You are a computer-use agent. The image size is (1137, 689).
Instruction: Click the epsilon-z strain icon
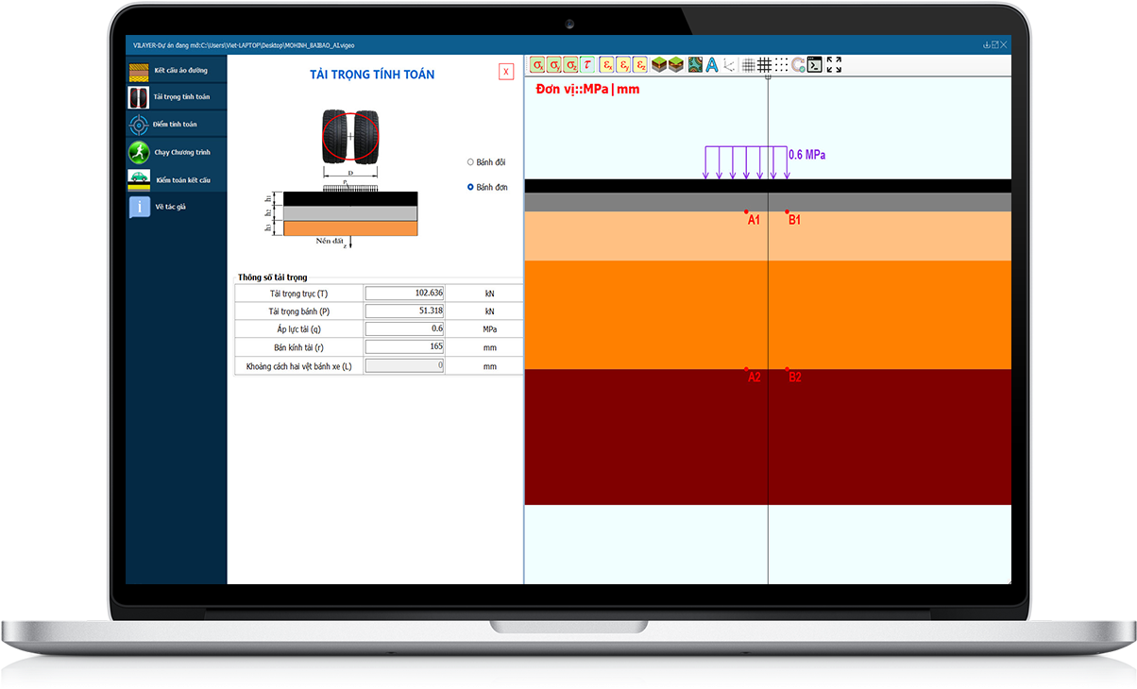640,65
